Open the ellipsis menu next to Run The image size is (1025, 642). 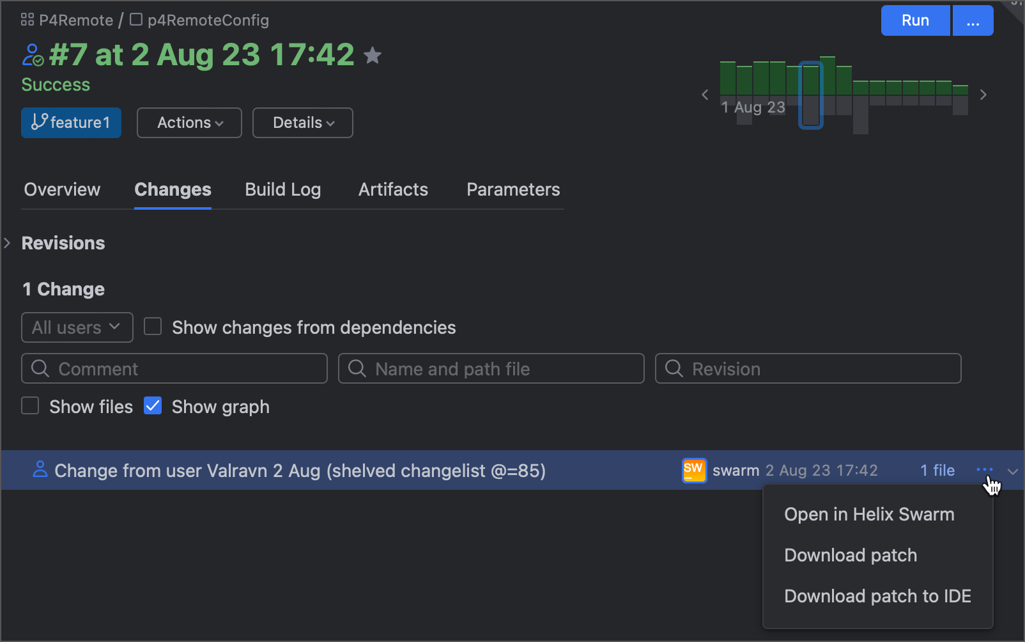click(973, 20)
